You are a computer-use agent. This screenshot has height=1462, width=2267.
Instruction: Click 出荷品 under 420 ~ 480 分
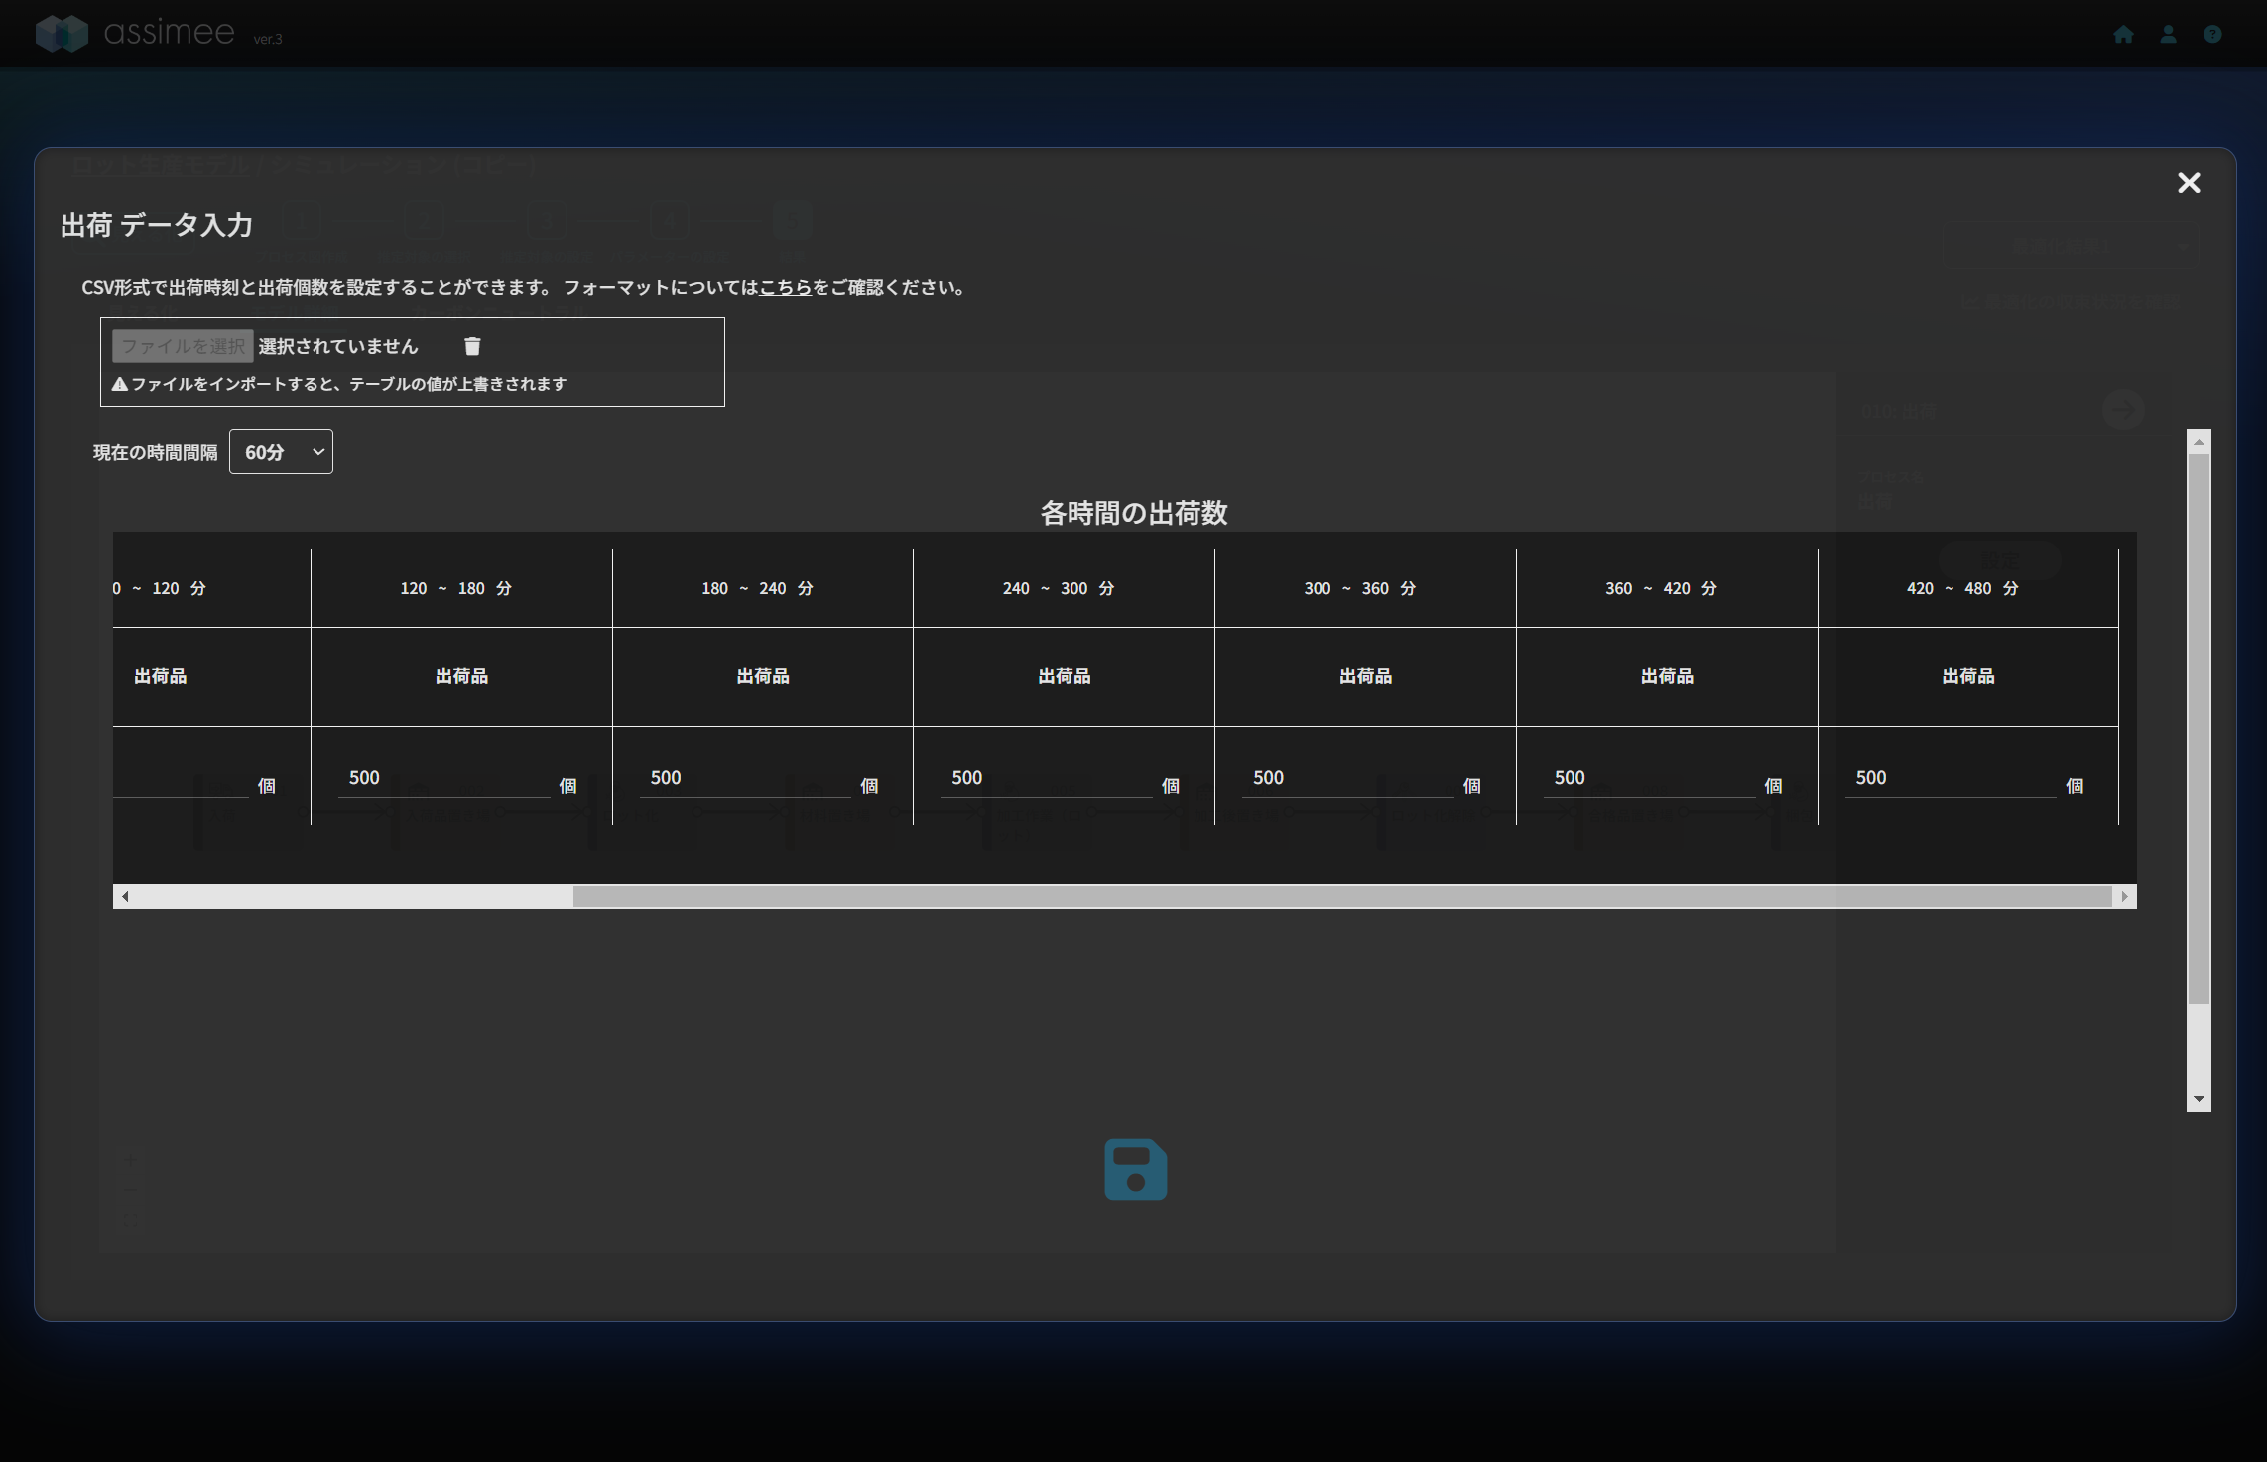1968,676
